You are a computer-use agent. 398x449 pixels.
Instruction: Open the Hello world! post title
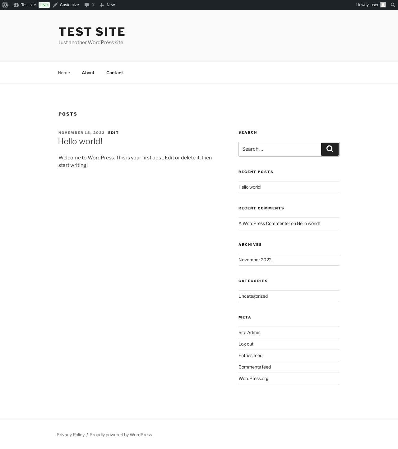coord(80,141)
